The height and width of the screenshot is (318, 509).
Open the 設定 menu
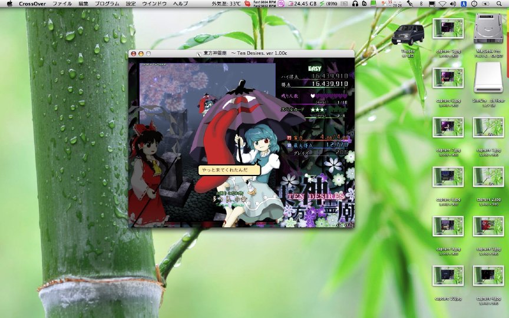coord(131,4)
